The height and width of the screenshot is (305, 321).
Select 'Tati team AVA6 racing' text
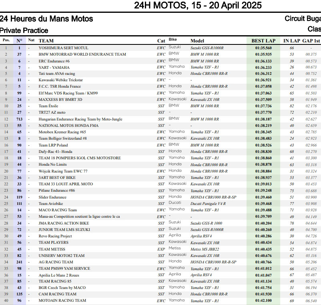point(57,74)
